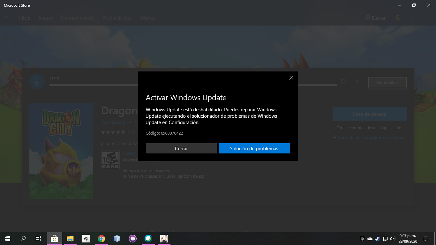Viewport: 436px width, 245px height.
Task: Click 'In-Game Purchases (Includes Random Items)' text
Action: pyautogui.click(x=163, y=176)
